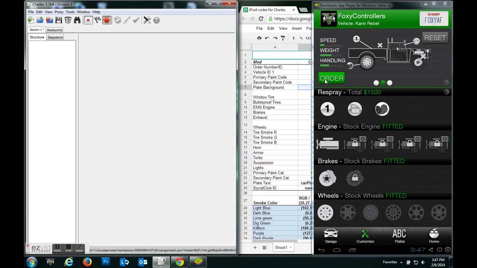Toggle throttling checkered flag icon
This screenshot has width=477, height=268.
point(98,20)
